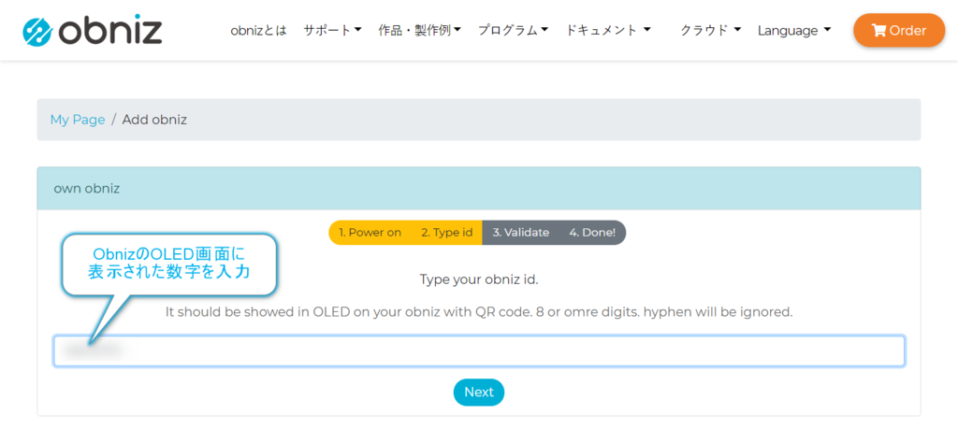Image resolution: width=958 pixels, height=429 pixels.
Task: Go to My Page breadcrumb link
Action: [x=78, y=120]
